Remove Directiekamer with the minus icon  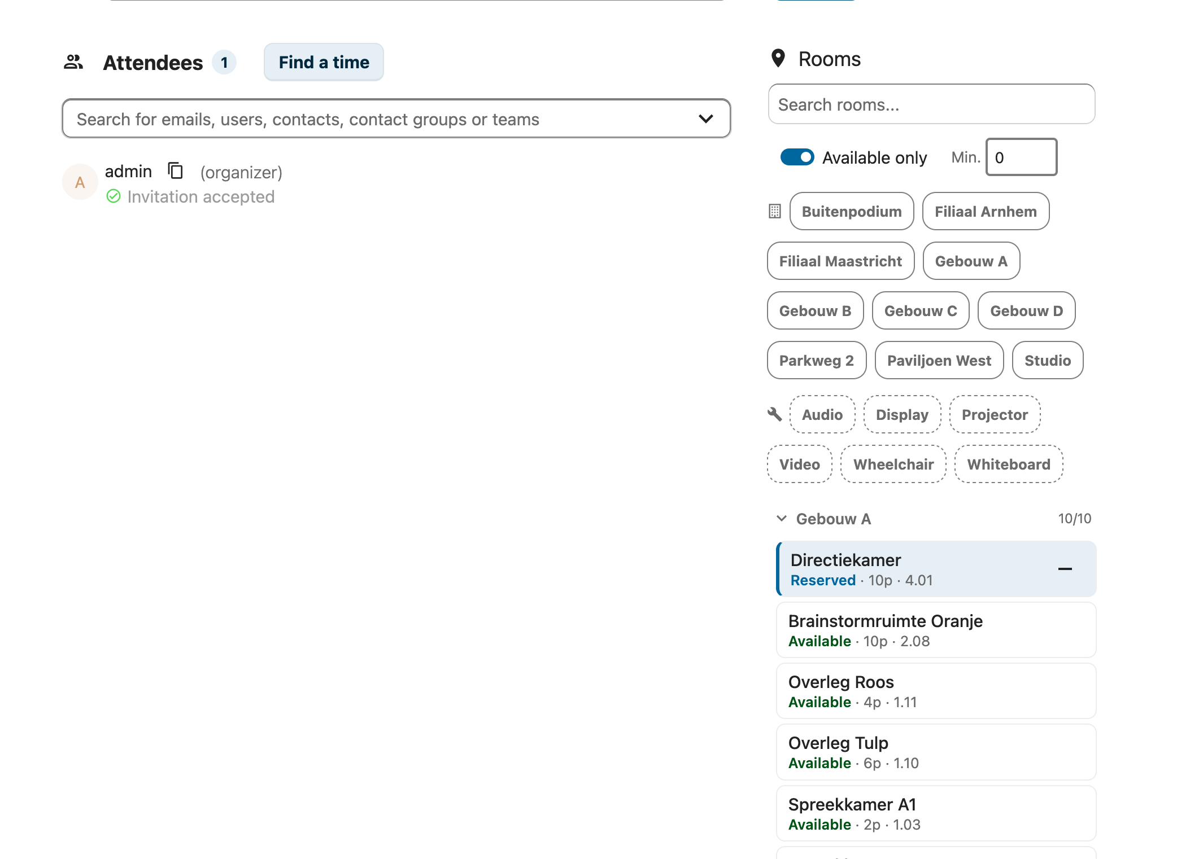pyautogui.click(x=1065, y=569)
